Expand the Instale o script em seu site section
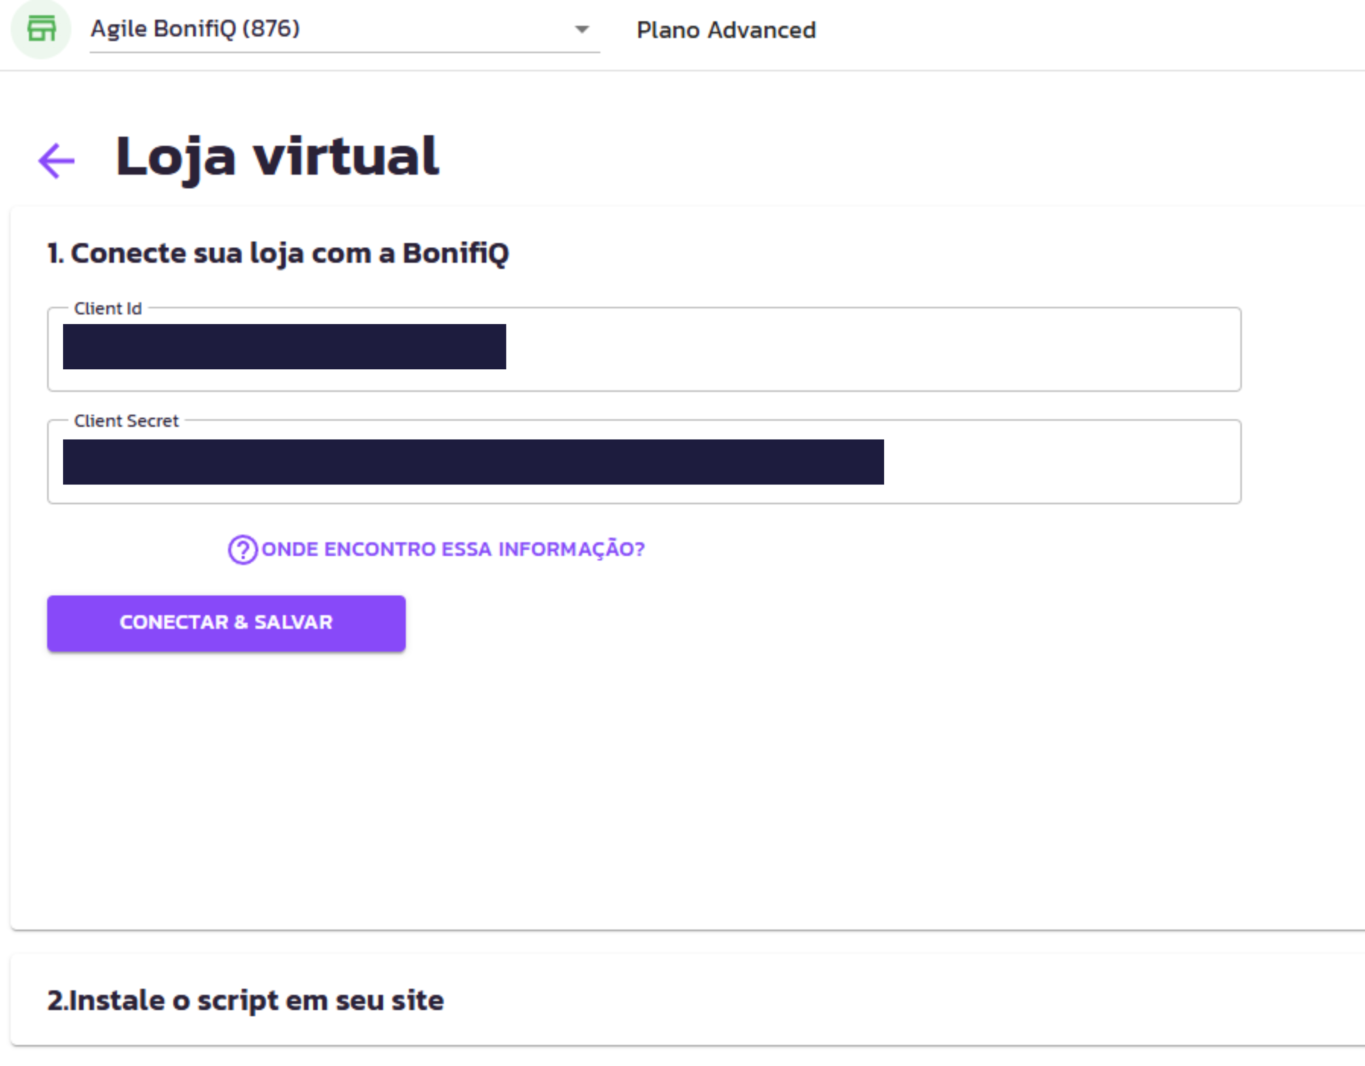The height and width of the screenshot is (1066, 1365). (x=245, y=1000)
